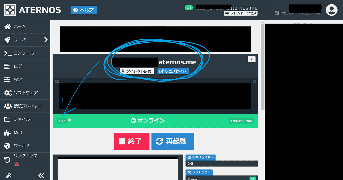Open the ウェブサイト link button
This screenshot has height=180, width=343.
[x=173, y=71]
